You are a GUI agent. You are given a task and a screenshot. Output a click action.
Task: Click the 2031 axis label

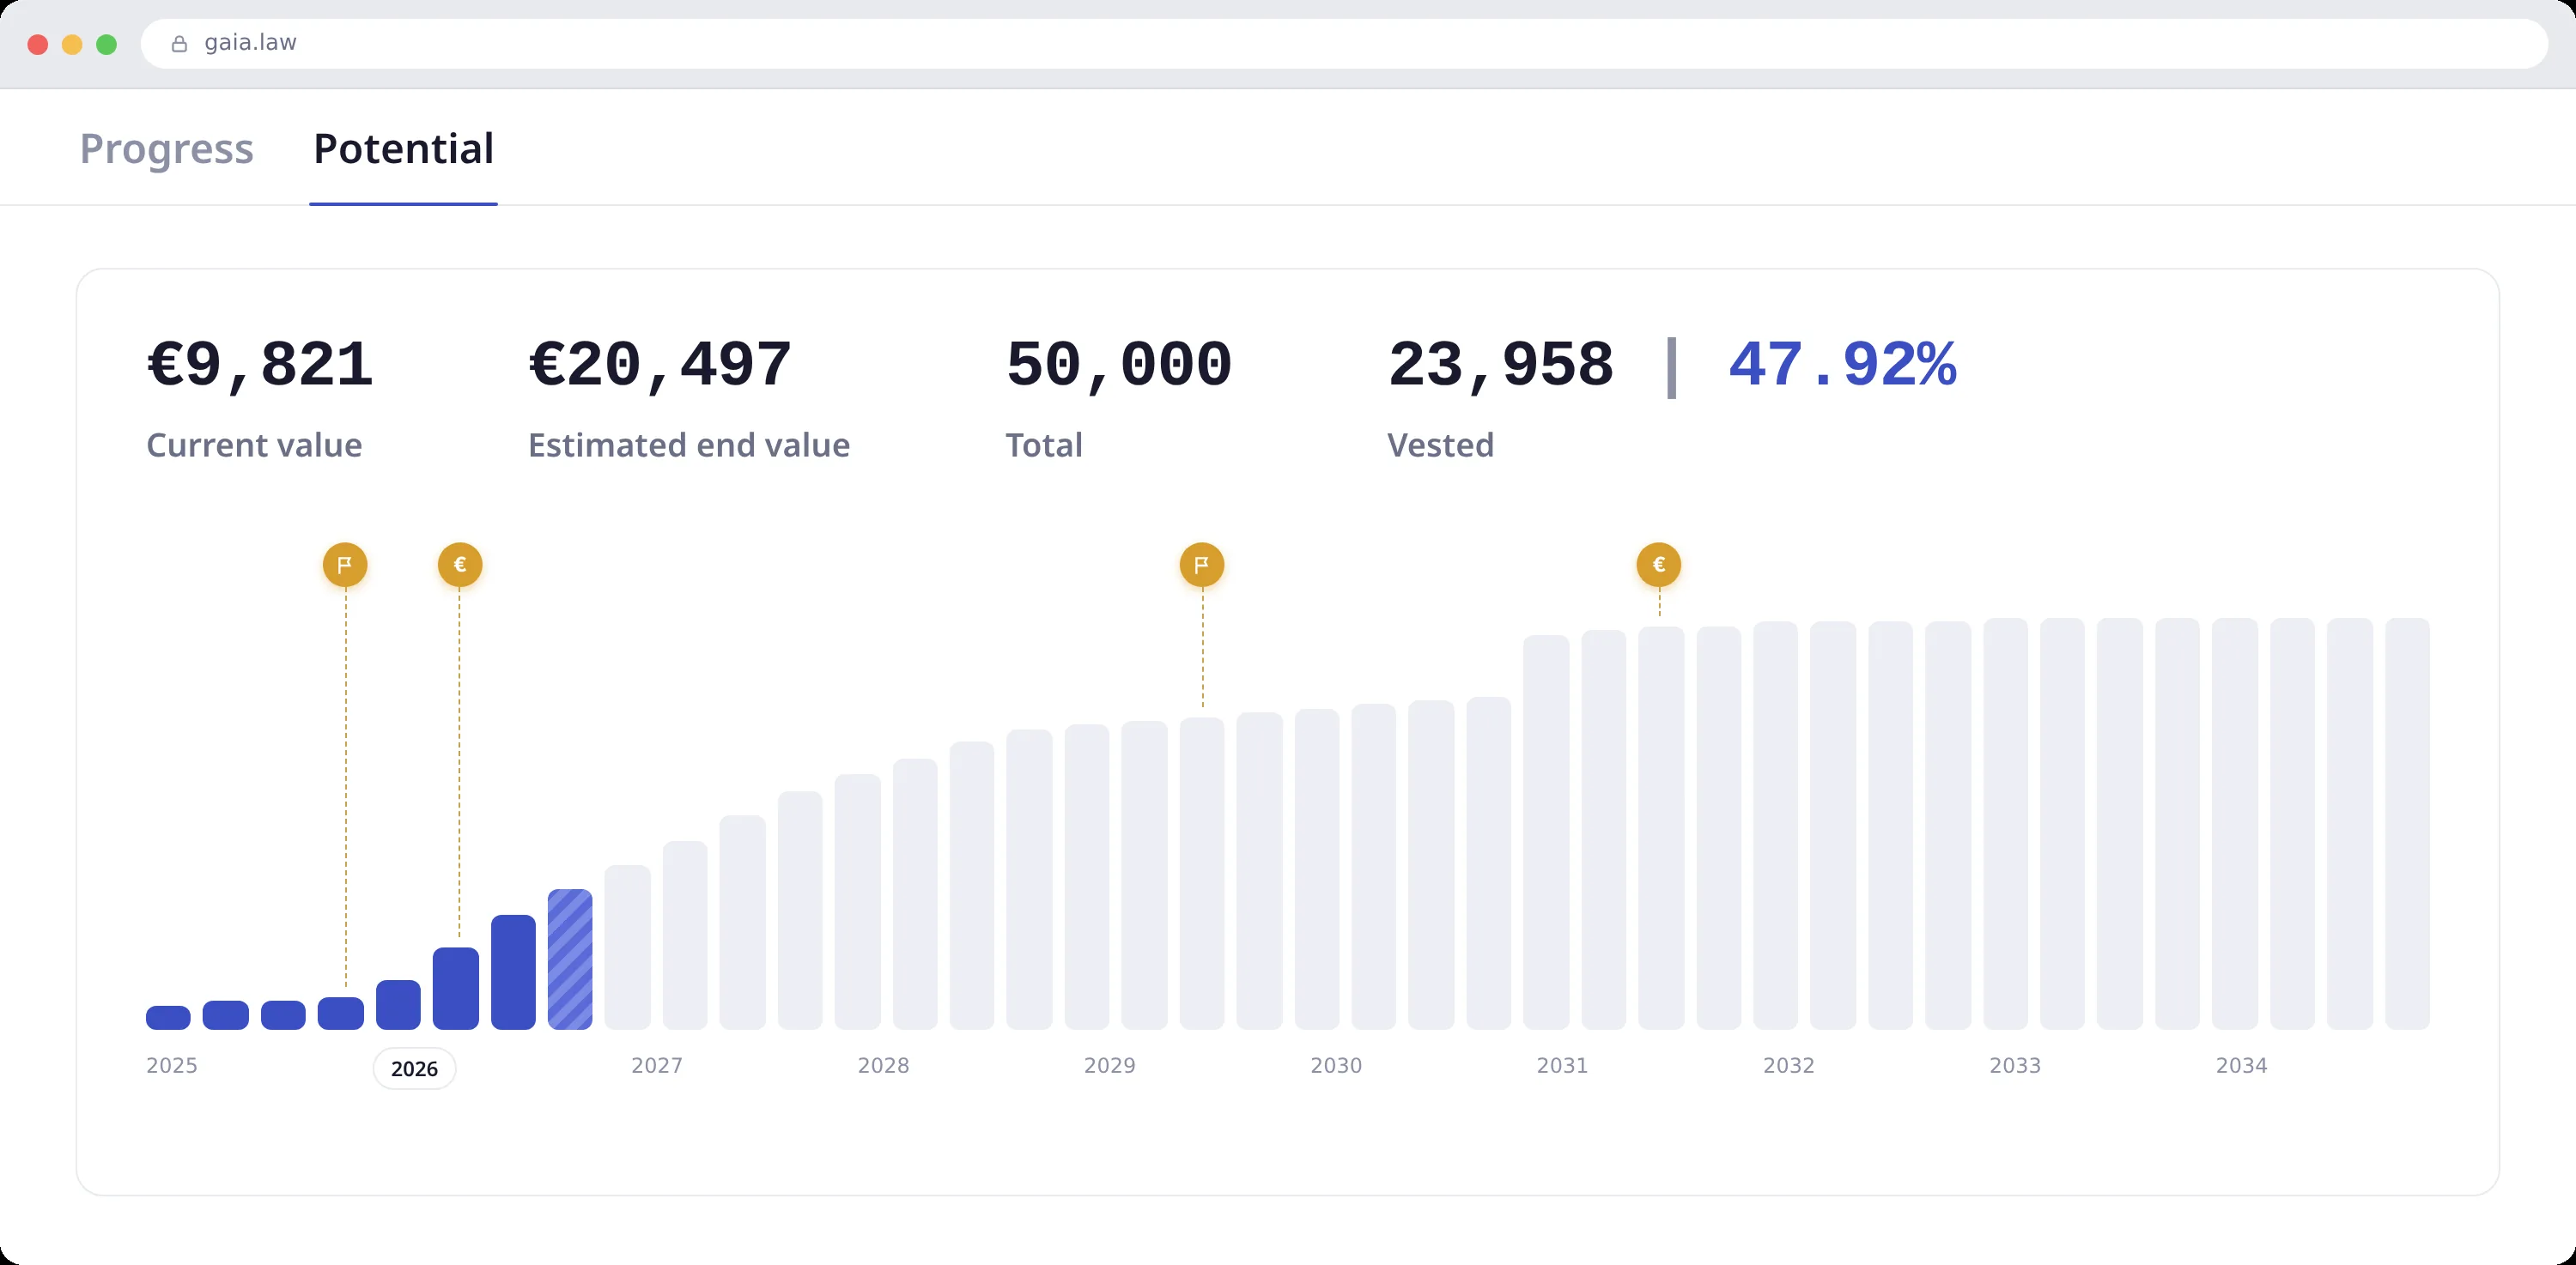(x=1562, y=1065)
